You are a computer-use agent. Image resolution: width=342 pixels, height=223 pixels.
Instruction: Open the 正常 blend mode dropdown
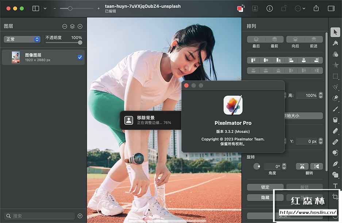(x=22, y=39)
